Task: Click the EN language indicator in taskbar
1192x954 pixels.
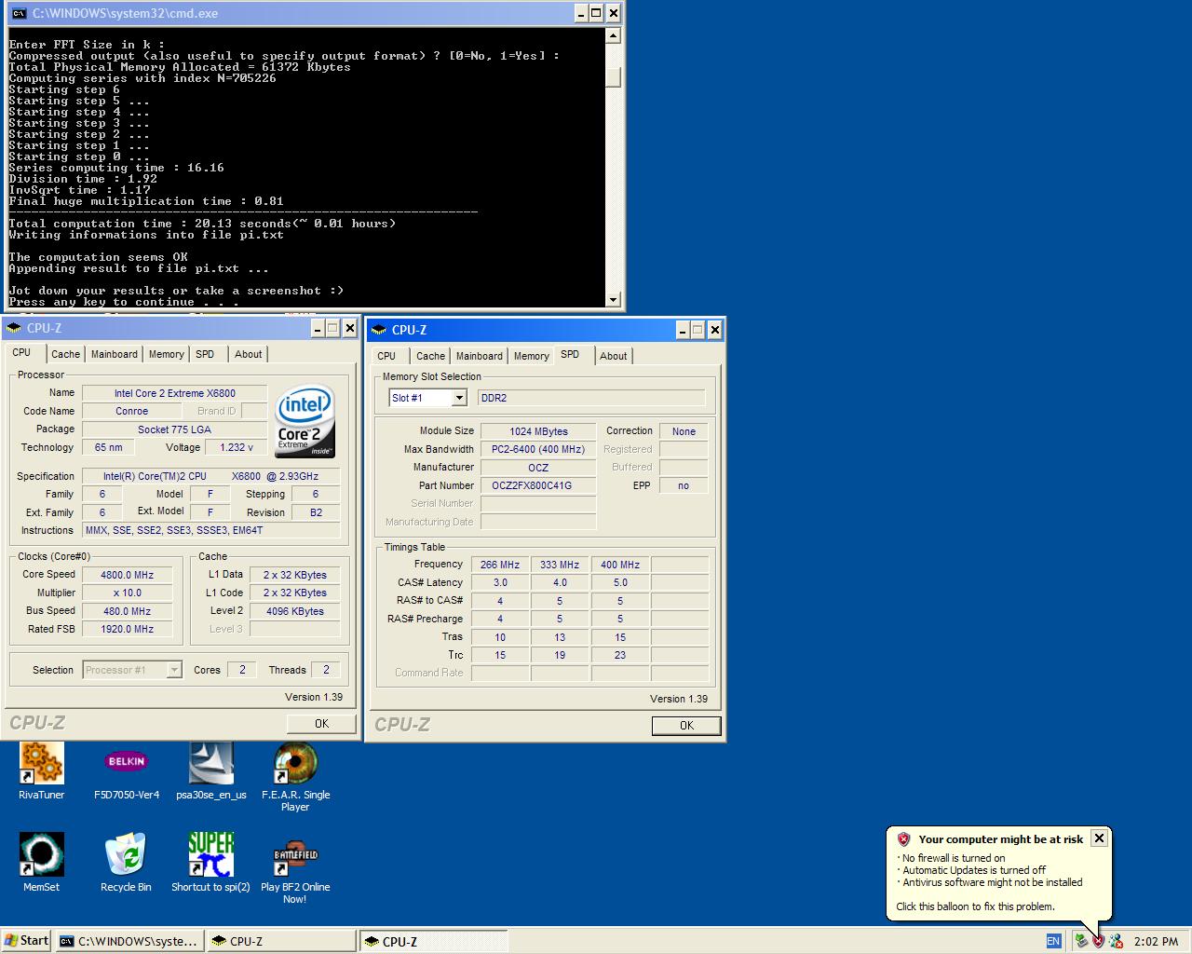Action: (1053, 941)
